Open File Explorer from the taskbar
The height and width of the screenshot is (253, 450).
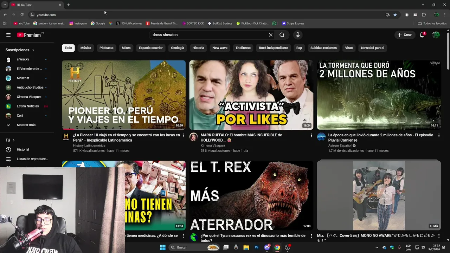pos(246,247)
